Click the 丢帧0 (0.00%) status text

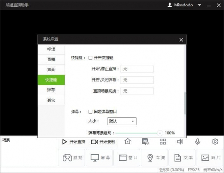click(x=172, y=170)
